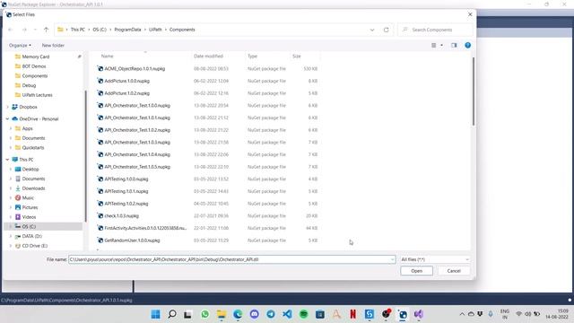Image resolution: width=574 pixels, height=323 pixels.
Task: Select CD Drive (E:) in sidebar
Action: (35, 246)
